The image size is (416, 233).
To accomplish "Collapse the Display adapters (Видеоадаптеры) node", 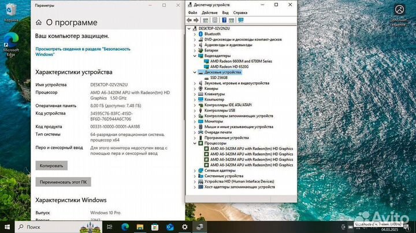I will coord(195,56).
